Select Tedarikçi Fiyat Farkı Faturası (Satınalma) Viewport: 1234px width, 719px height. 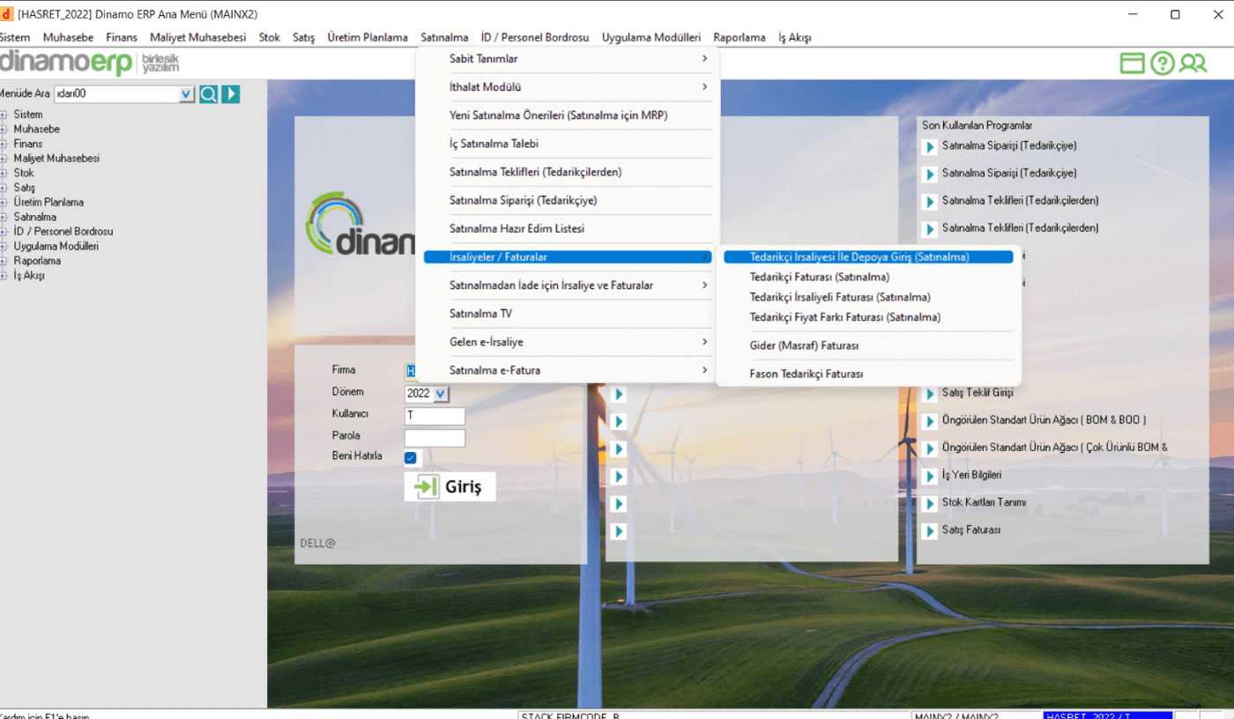click(868, 317)
